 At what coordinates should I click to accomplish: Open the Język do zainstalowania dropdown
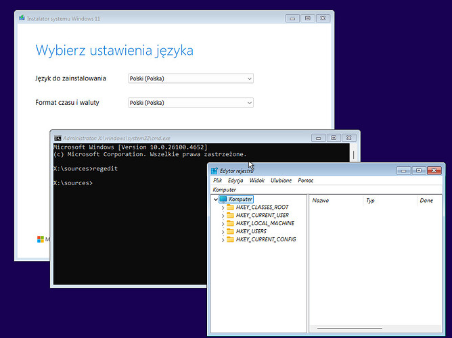click(x=191, y=78)
